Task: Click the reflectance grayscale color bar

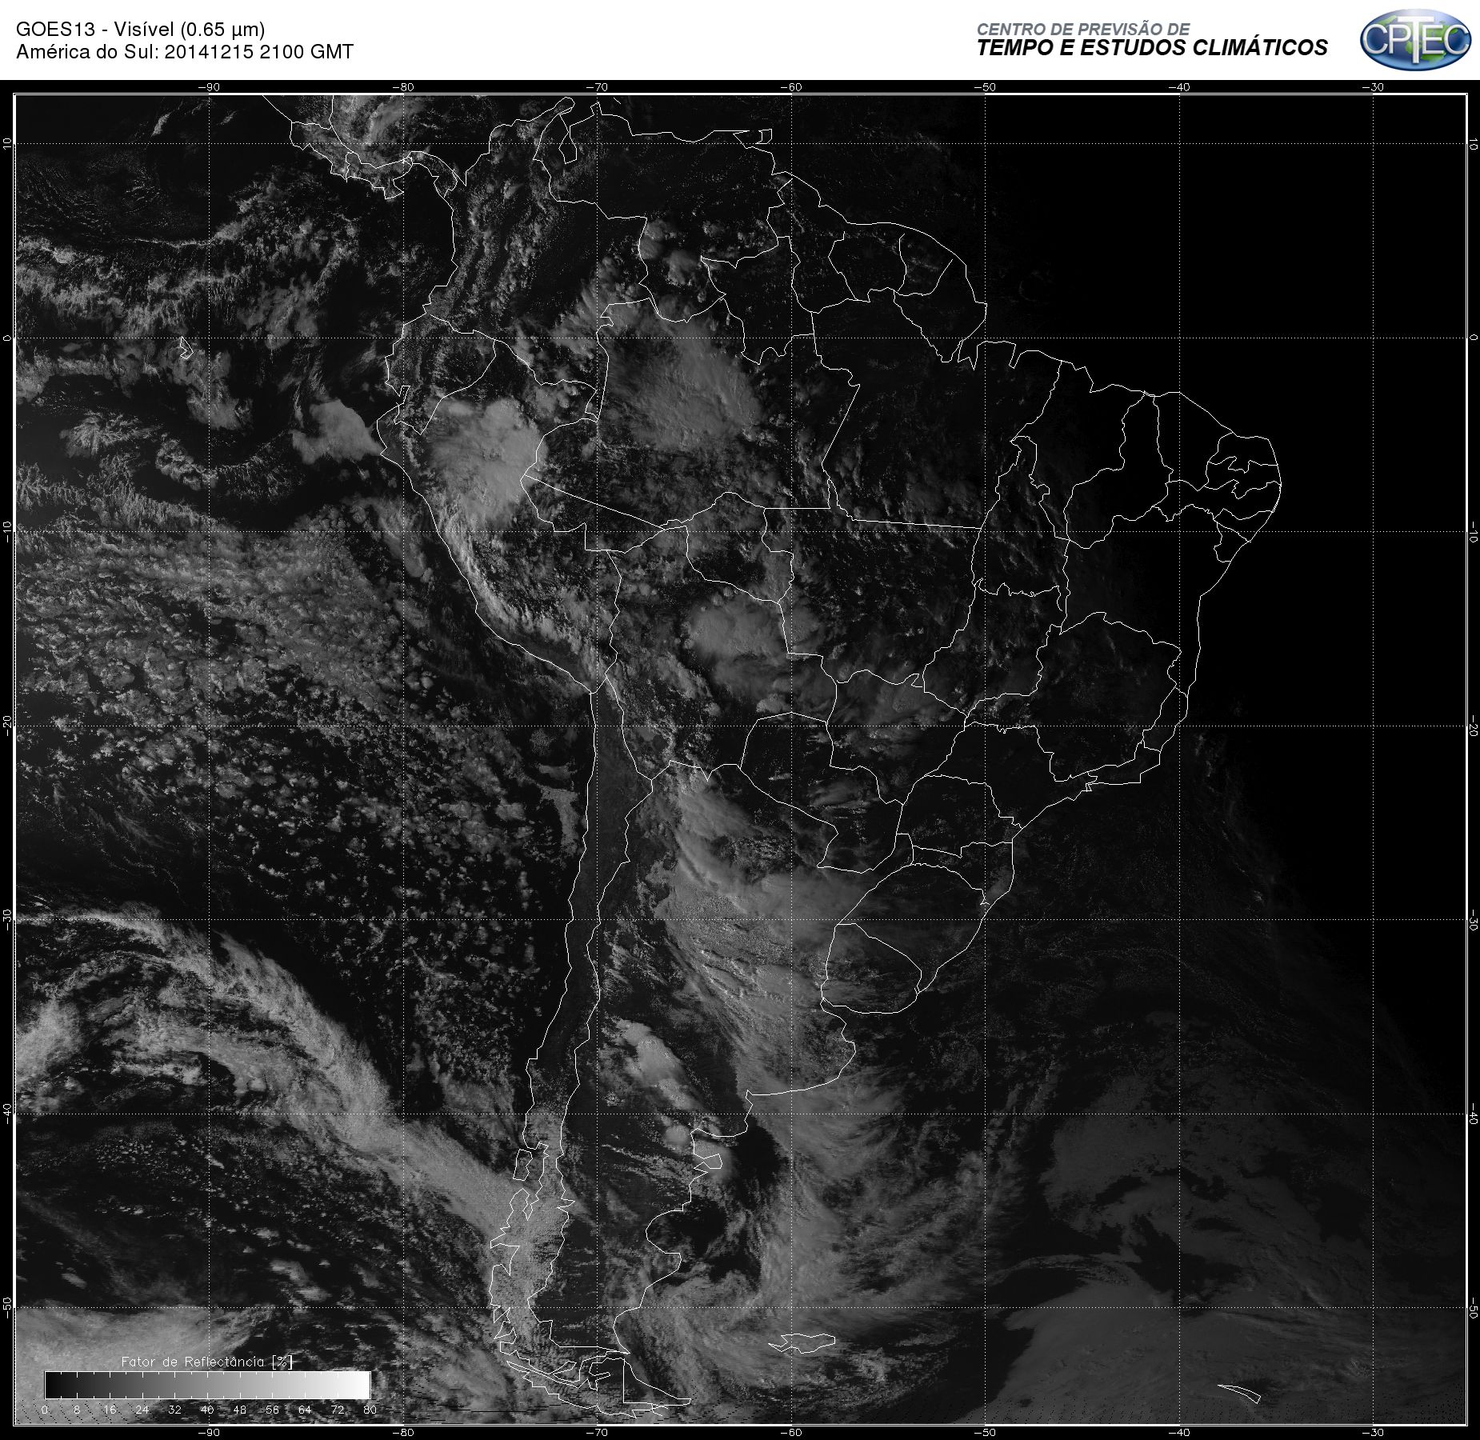Action: [x=207, y=1385]
